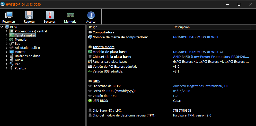Click the Adaptador gráfico card icon
This screenshot has height=126, width=256.
11,48
